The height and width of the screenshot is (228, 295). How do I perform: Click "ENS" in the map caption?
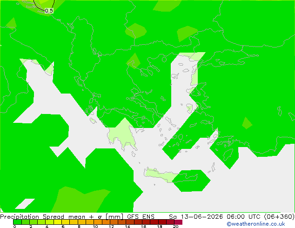(148, 217)
